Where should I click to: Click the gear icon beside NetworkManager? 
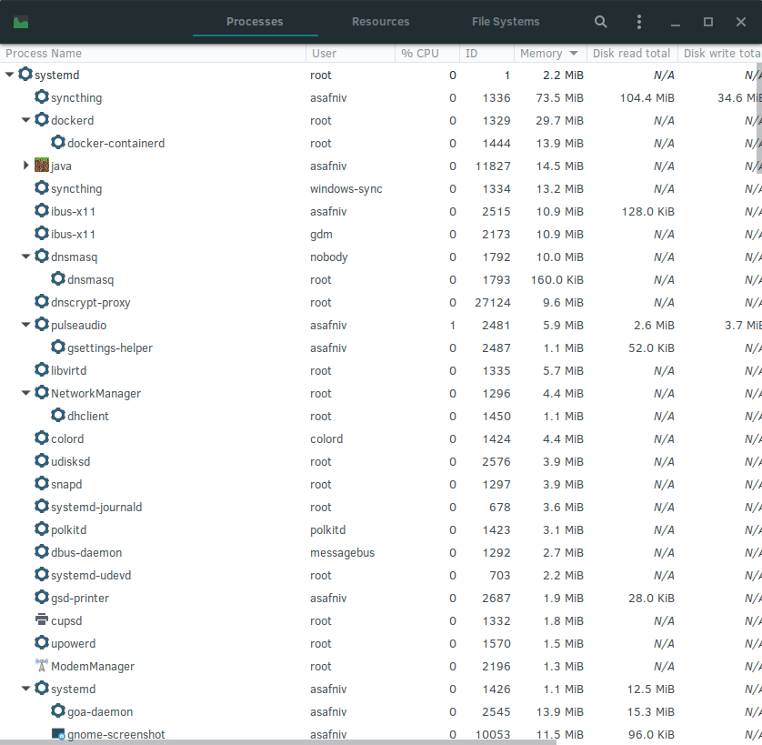42,392
